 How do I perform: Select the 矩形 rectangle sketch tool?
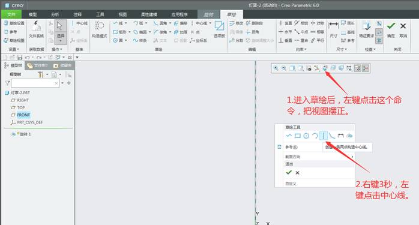[119, 32]
